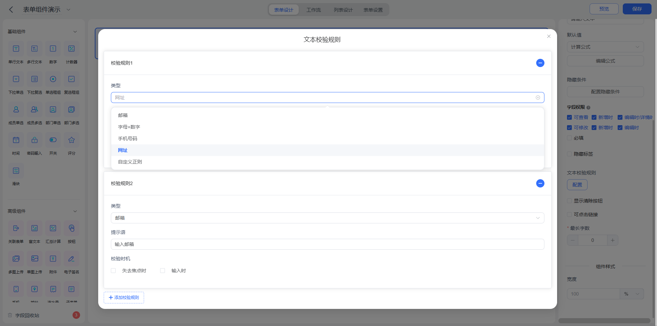Select the 计数器 component icon
This screenshot has width=657, height=326.
pos(72,49)
